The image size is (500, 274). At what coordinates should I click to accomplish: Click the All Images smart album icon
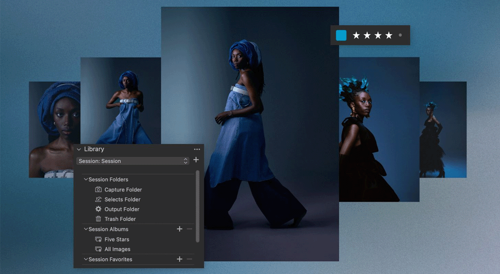pos(98,249)
